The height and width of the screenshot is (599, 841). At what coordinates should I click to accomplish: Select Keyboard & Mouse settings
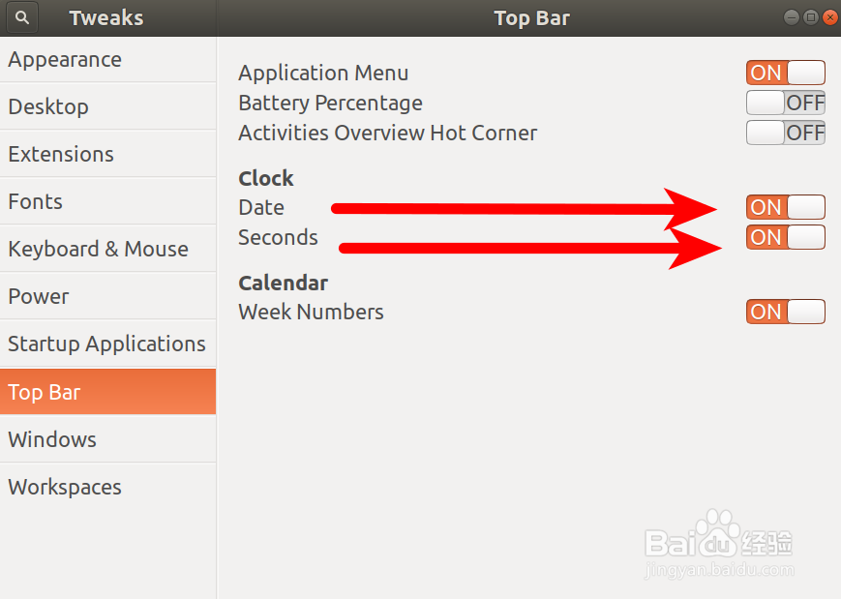click(107, 249)
